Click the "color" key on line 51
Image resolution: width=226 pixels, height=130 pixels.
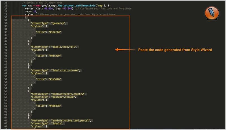pyautogui.click(x=41, y=79)
